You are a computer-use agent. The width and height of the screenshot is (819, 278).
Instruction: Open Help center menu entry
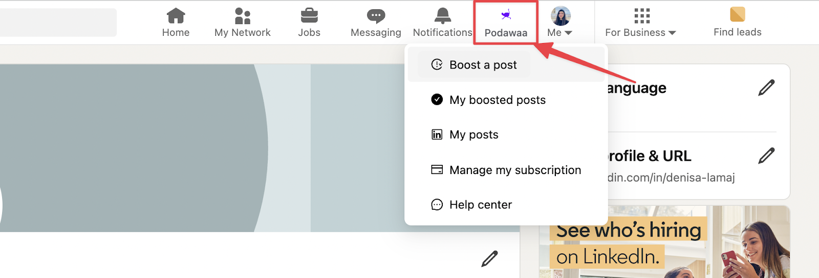[x=506, y=205]
